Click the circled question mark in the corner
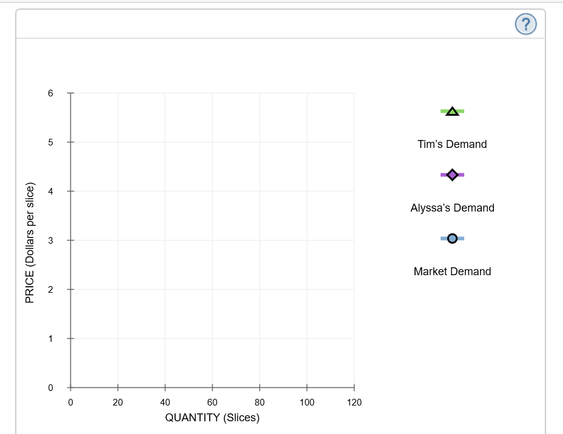Image resolution: width=563 pixels, height=434 pixels. point(526,24)
